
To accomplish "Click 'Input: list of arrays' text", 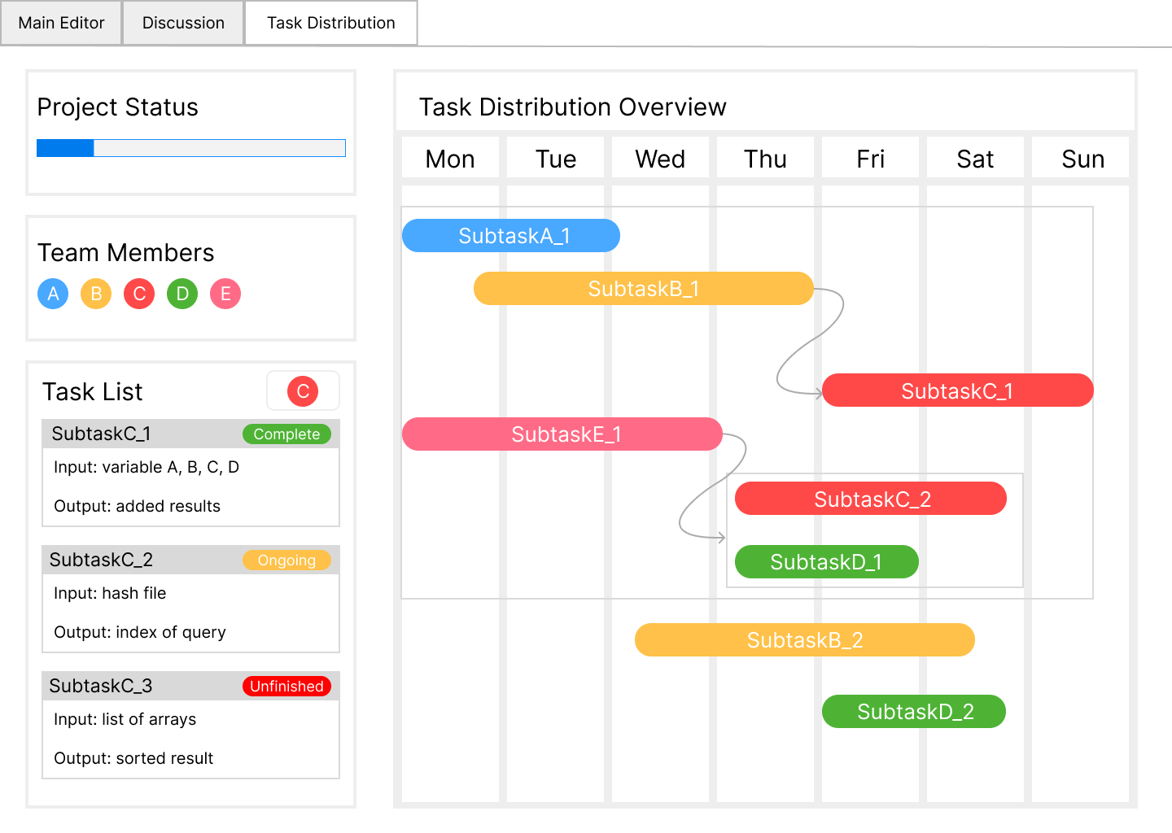I will tap(125, 719).
